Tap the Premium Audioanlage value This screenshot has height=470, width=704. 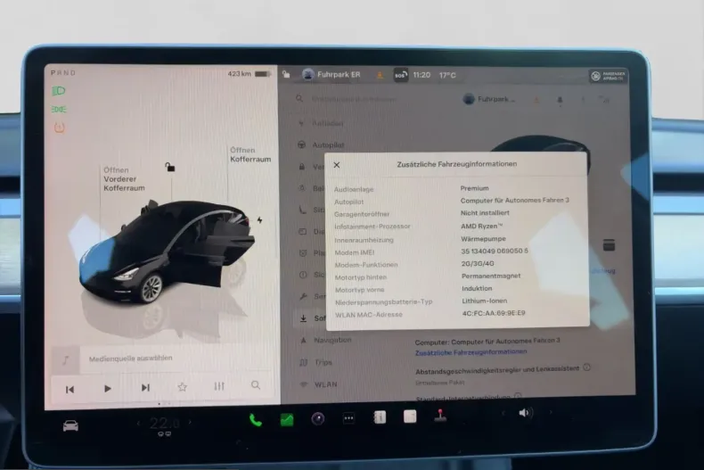click(475, 188)
